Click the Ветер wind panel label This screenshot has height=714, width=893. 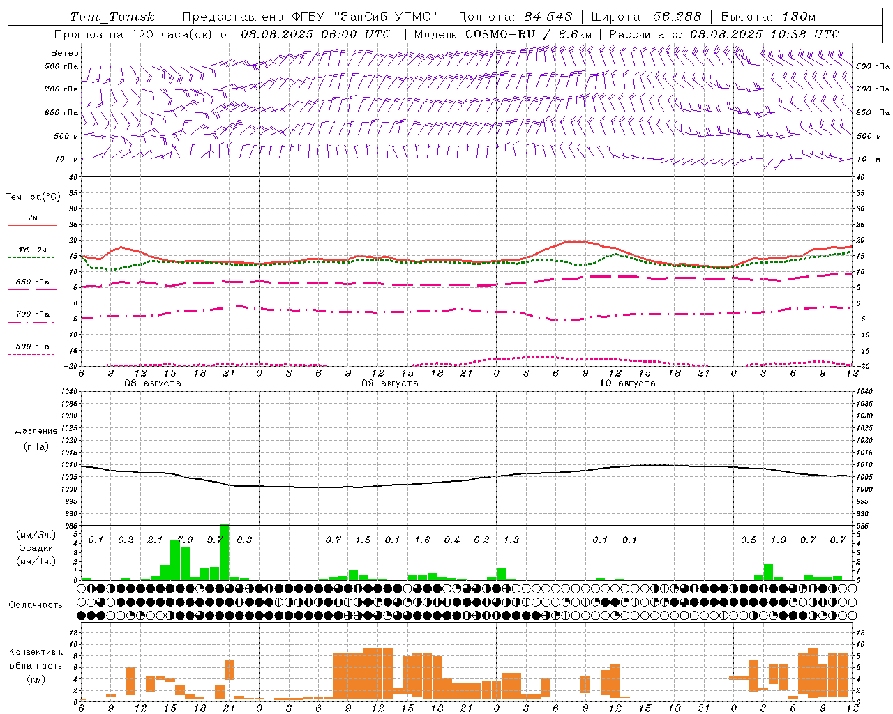tap(65, 53)
